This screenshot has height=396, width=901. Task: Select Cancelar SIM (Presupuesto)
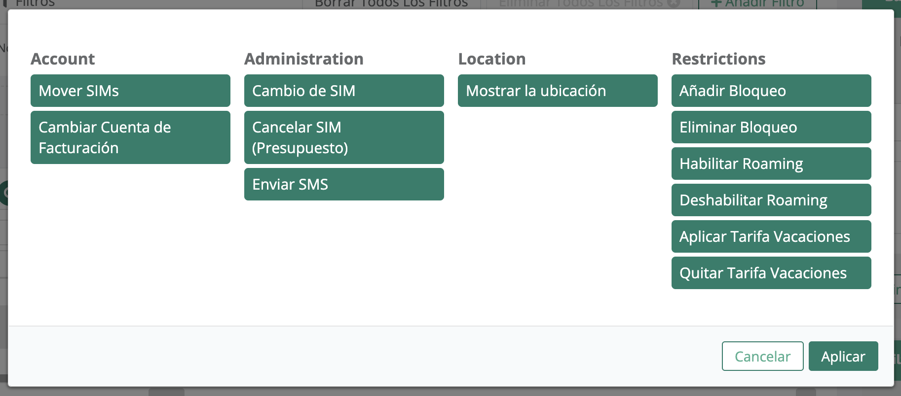344,137
